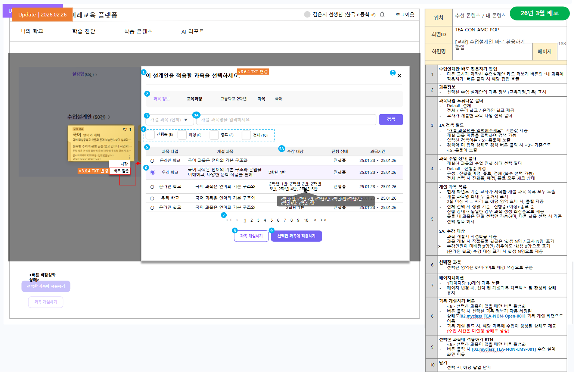
Task: Go to next page arrow in pagination
Action: (x=315, y=220)
